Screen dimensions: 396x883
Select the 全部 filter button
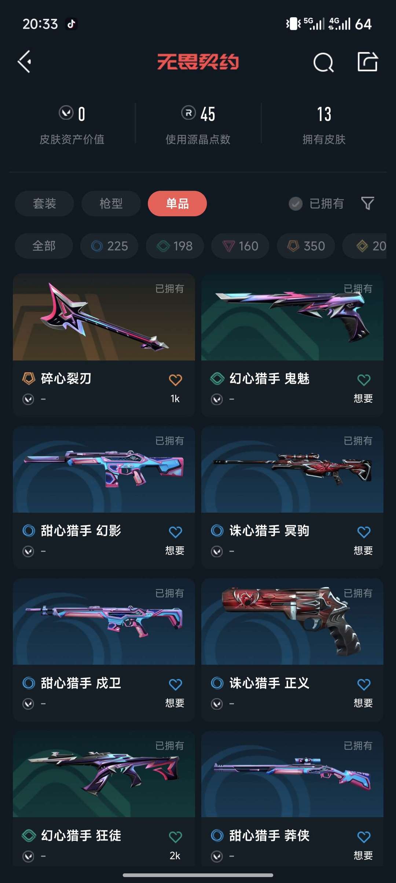click(44, 246)
